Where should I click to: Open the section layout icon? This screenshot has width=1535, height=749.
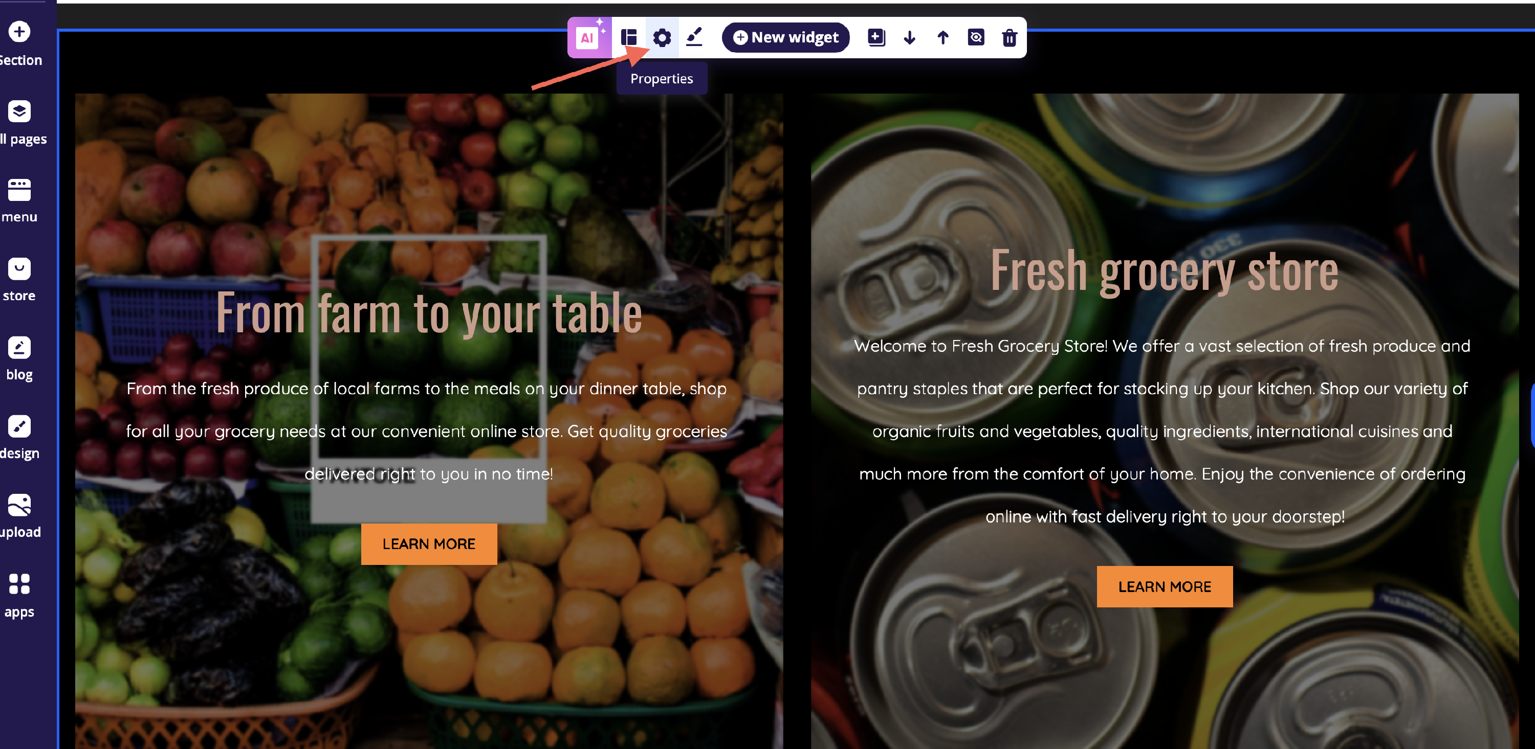coord(629,37)
